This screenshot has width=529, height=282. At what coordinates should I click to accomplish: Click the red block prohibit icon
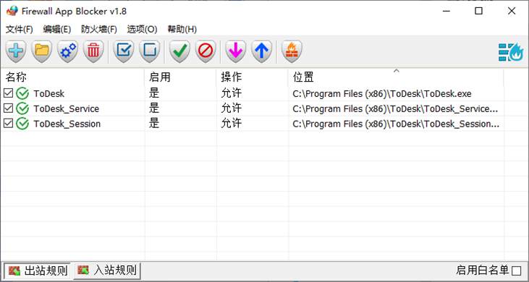click(206, 51)
